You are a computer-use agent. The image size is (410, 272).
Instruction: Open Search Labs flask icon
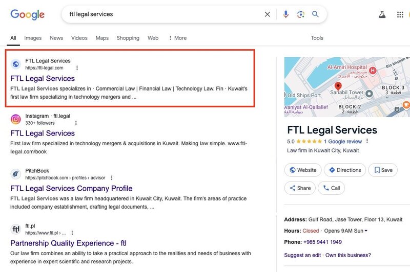pos(382,15)
